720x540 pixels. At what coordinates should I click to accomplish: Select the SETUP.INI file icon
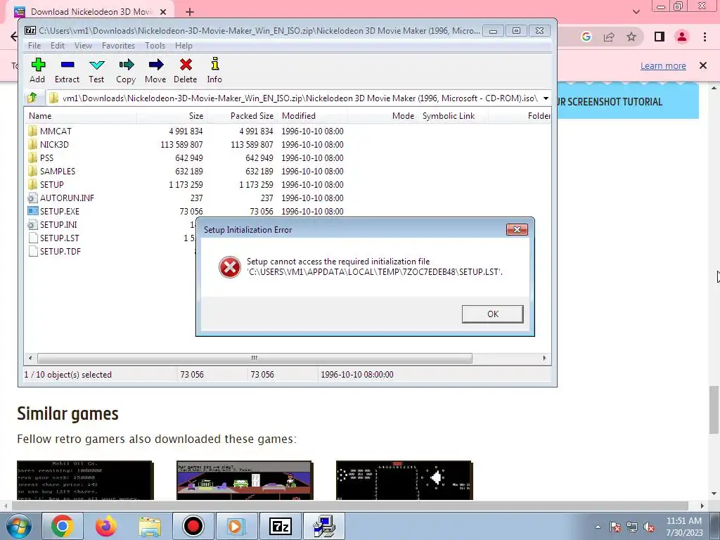[x=32, y=224]
